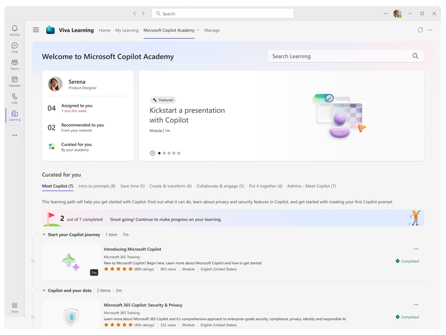Refresh the Viva Learning page
Image resolution: width=446 pixels, height=335 pixels.
point(420,30)
